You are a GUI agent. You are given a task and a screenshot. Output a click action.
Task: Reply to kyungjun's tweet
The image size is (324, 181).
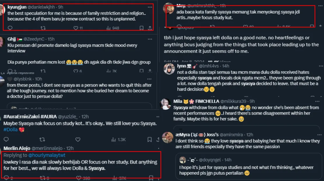(x=10, y=28)
